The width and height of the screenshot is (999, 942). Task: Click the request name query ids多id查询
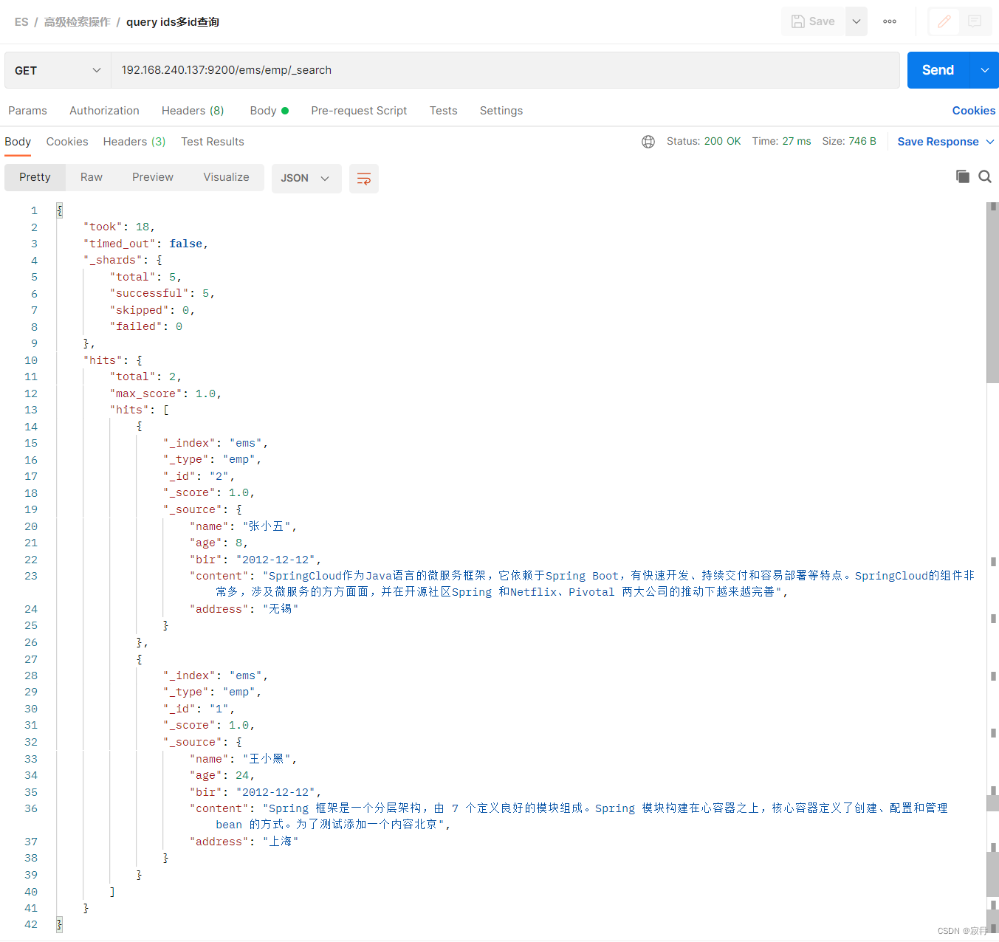tap(173, 22)
